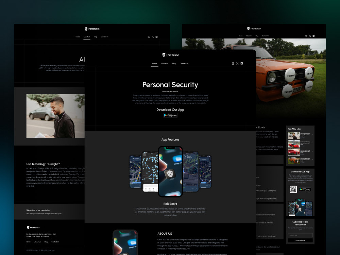Open LinkedIn icon on center Home page

242,64
